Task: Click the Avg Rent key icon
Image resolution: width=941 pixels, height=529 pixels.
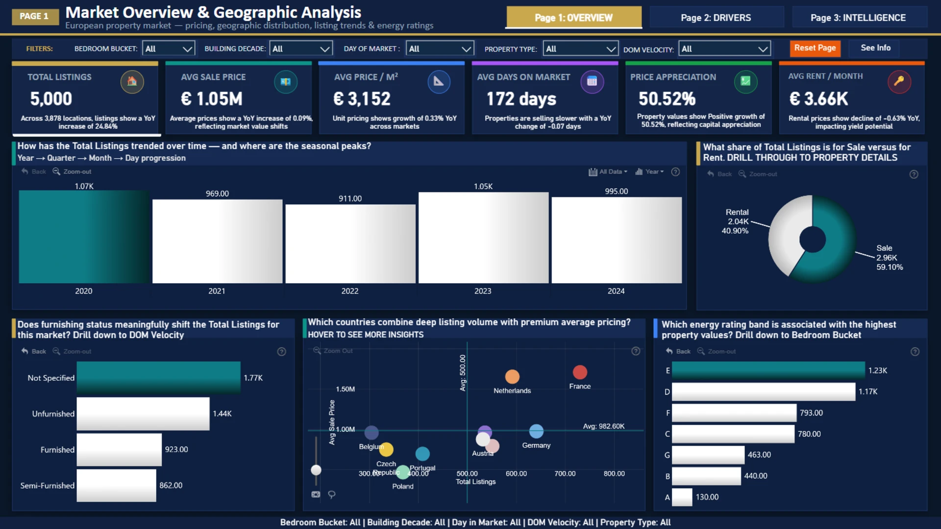Action: click(x=899, y=81)
